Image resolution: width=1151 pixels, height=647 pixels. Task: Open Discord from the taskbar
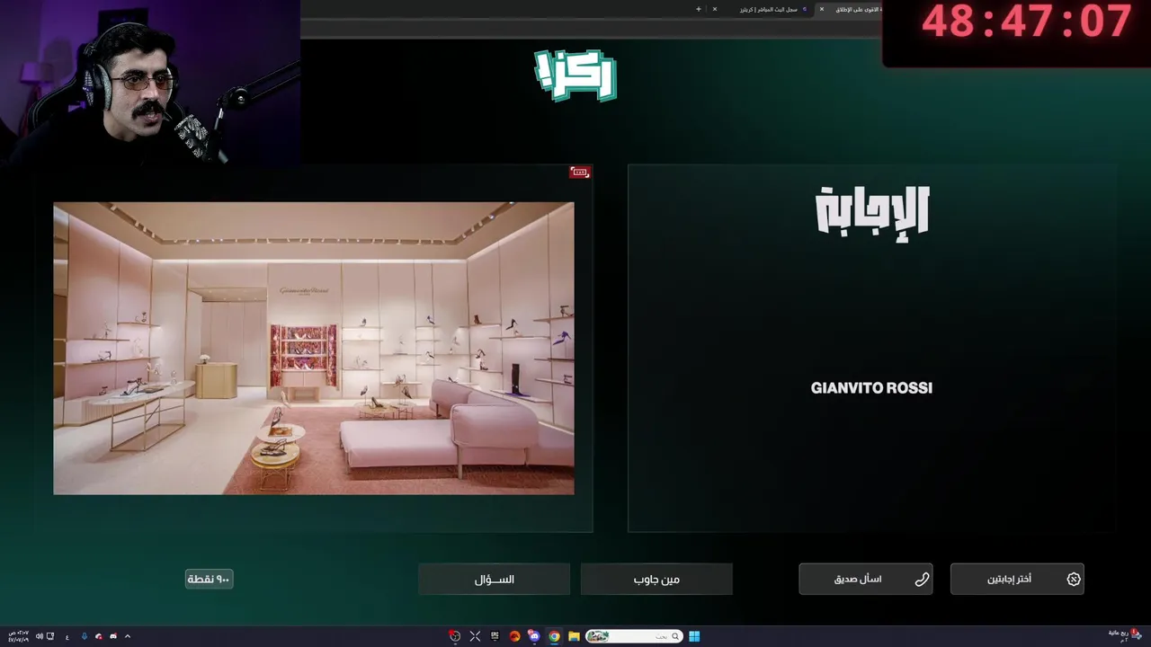pos(534,636)
